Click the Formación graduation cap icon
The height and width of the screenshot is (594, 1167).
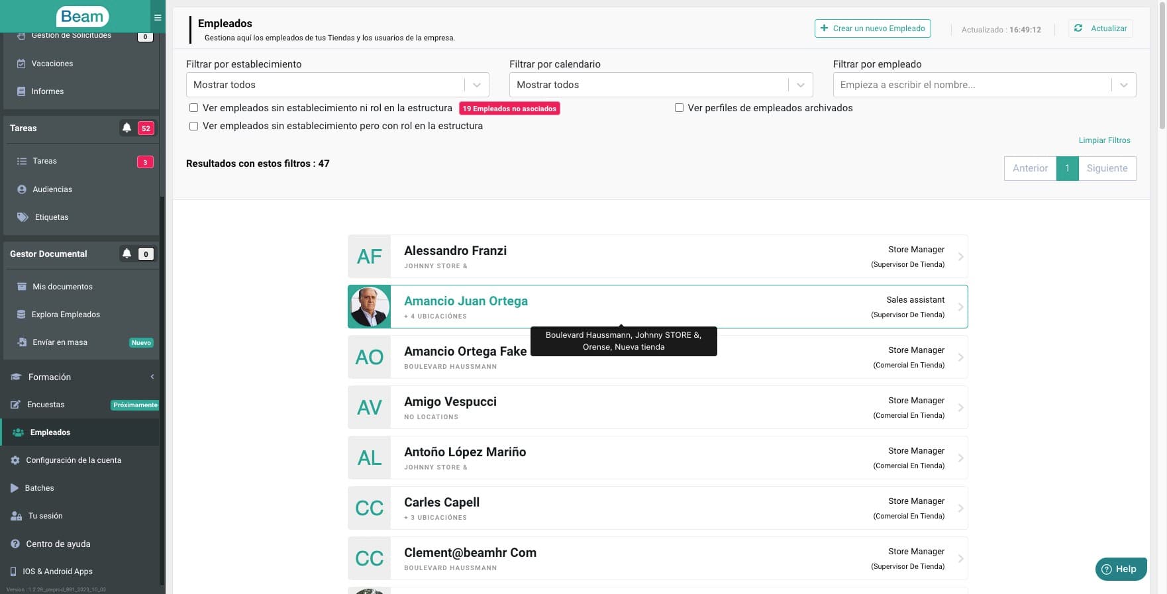16,377
